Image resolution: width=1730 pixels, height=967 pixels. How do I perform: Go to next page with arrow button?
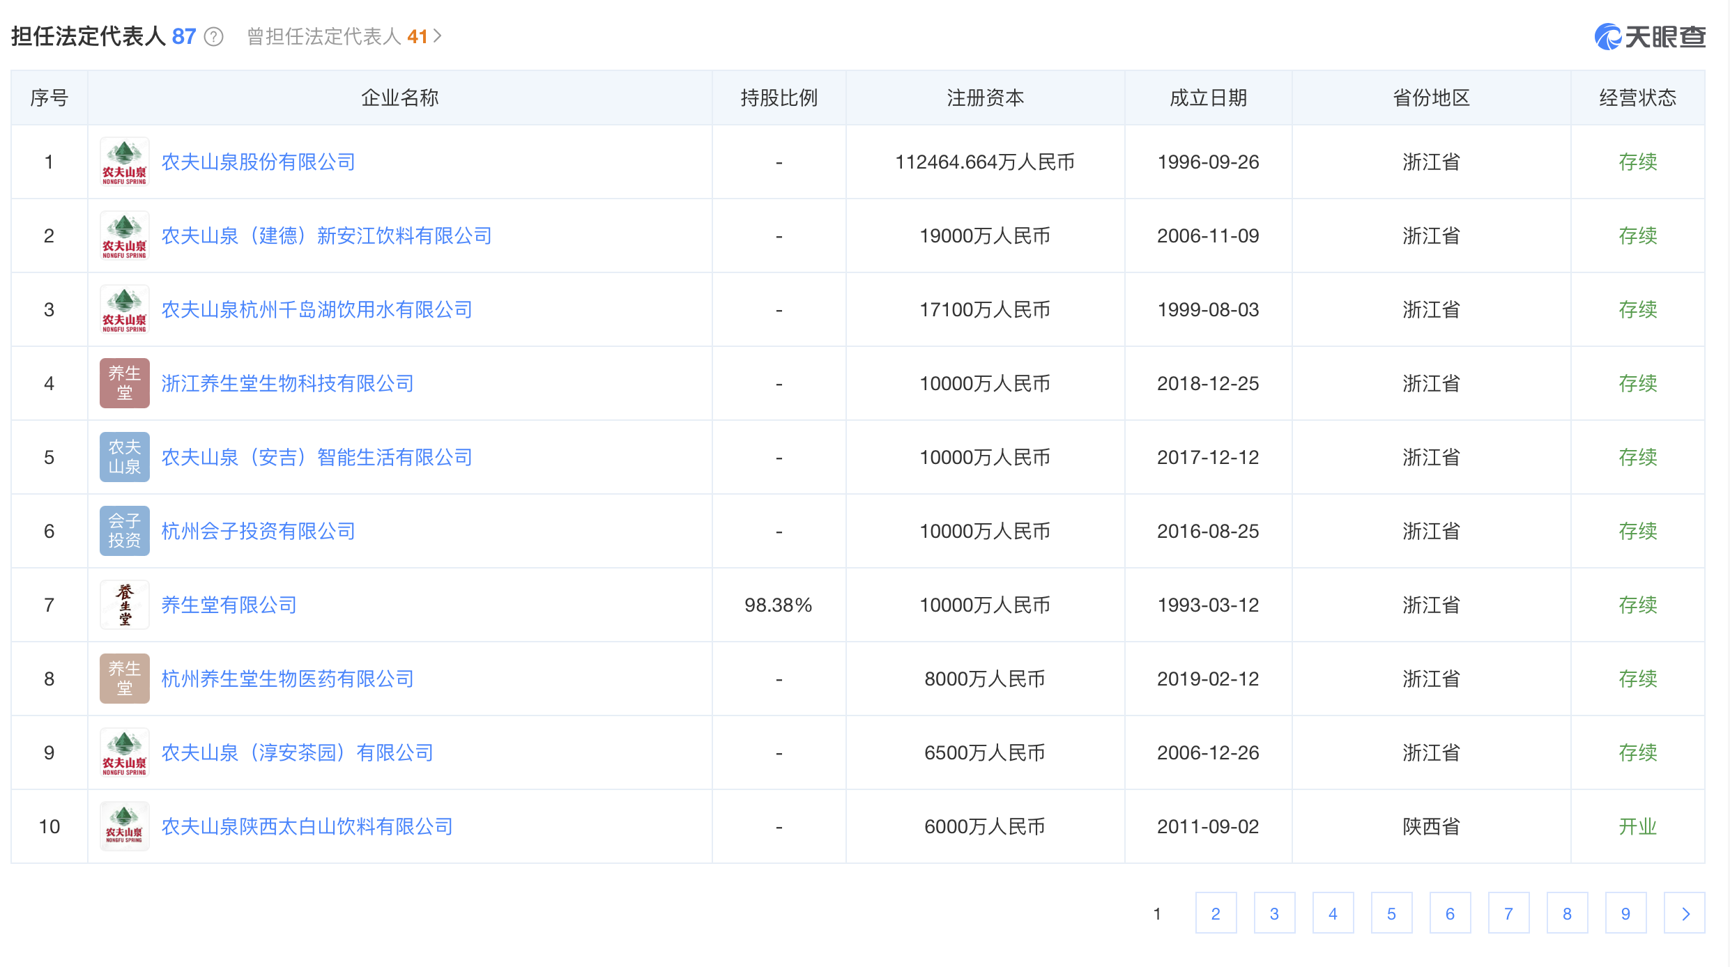point(1684,913)
